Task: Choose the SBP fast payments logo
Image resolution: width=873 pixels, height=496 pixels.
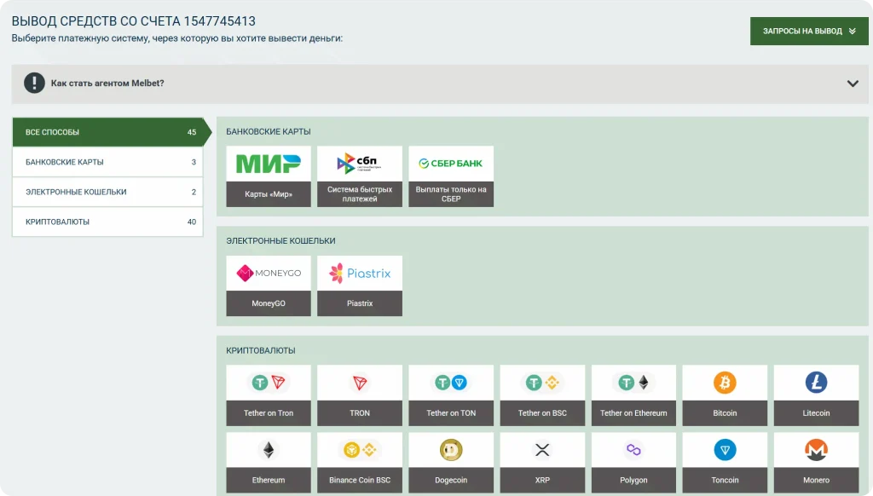Action: click(x=360, y=163)
